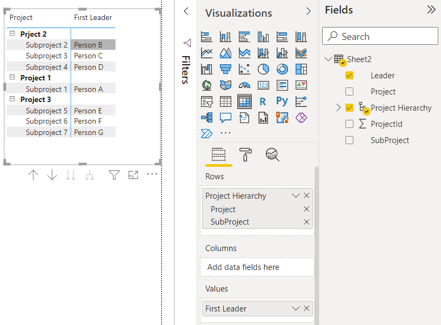
Task: Select the table visual
Action: point(225,101)
